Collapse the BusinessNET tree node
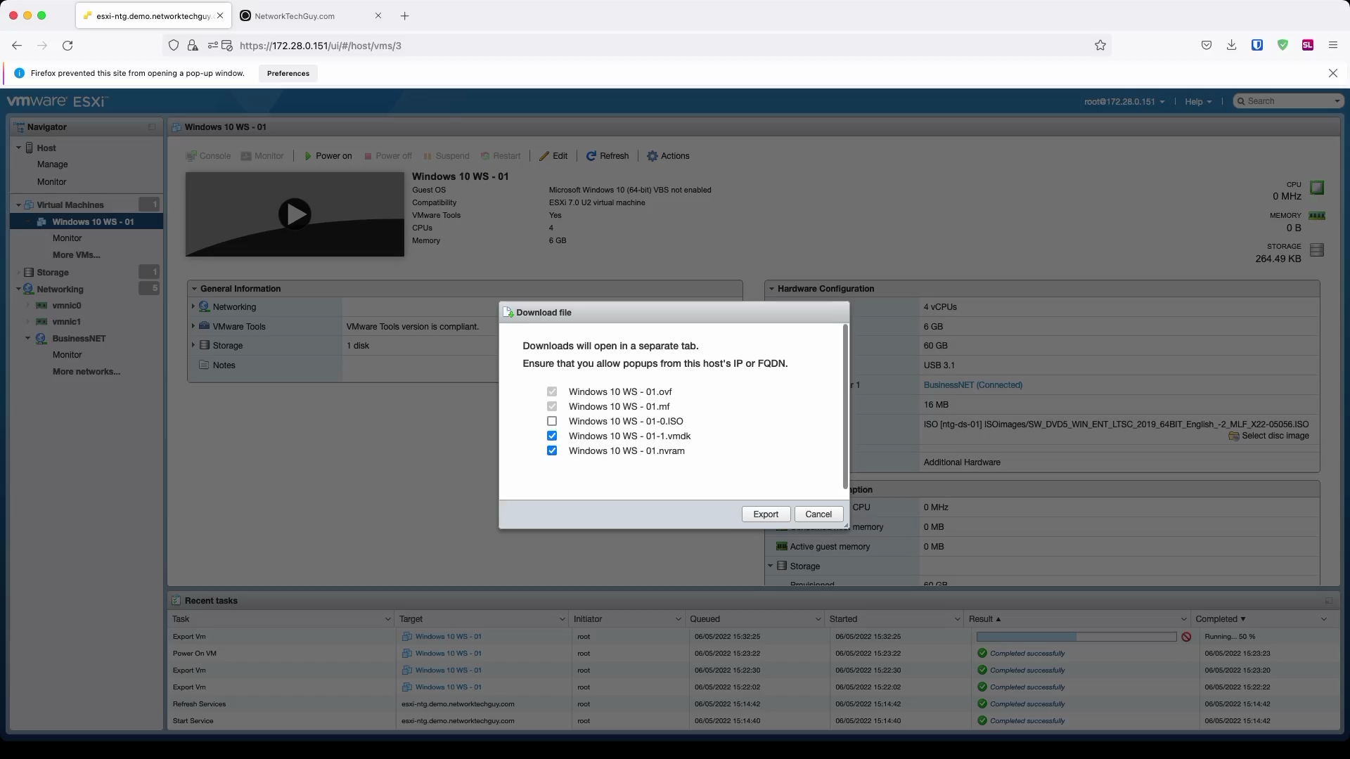Screen dimensions: 1350x759 pos(28,339)
